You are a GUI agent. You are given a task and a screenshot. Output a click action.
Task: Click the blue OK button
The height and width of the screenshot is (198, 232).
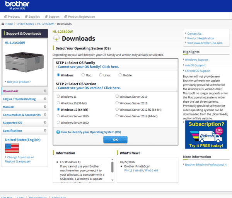[x=115, y=140]
